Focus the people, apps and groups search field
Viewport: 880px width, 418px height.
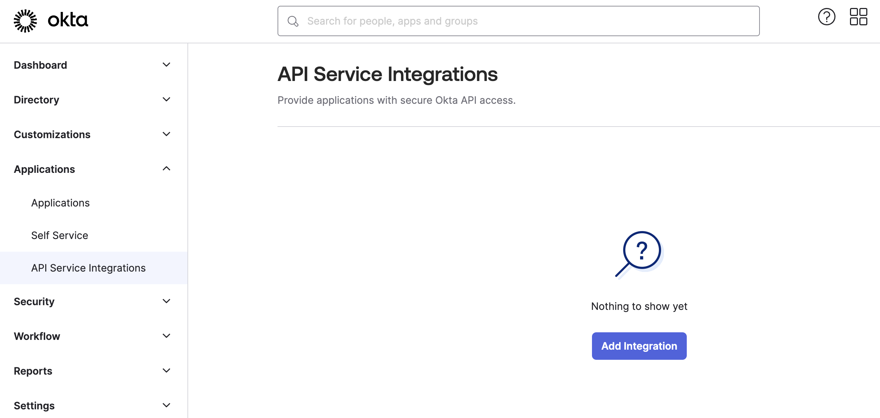[x=518, y=21]
